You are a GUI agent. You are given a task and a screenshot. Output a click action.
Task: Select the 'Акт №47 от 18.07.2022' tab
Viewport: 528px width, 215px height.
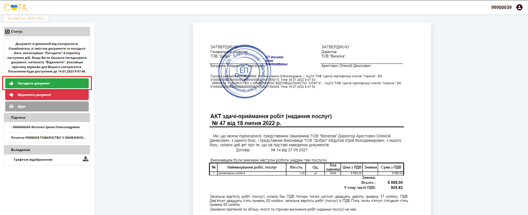tap(26, 18)
